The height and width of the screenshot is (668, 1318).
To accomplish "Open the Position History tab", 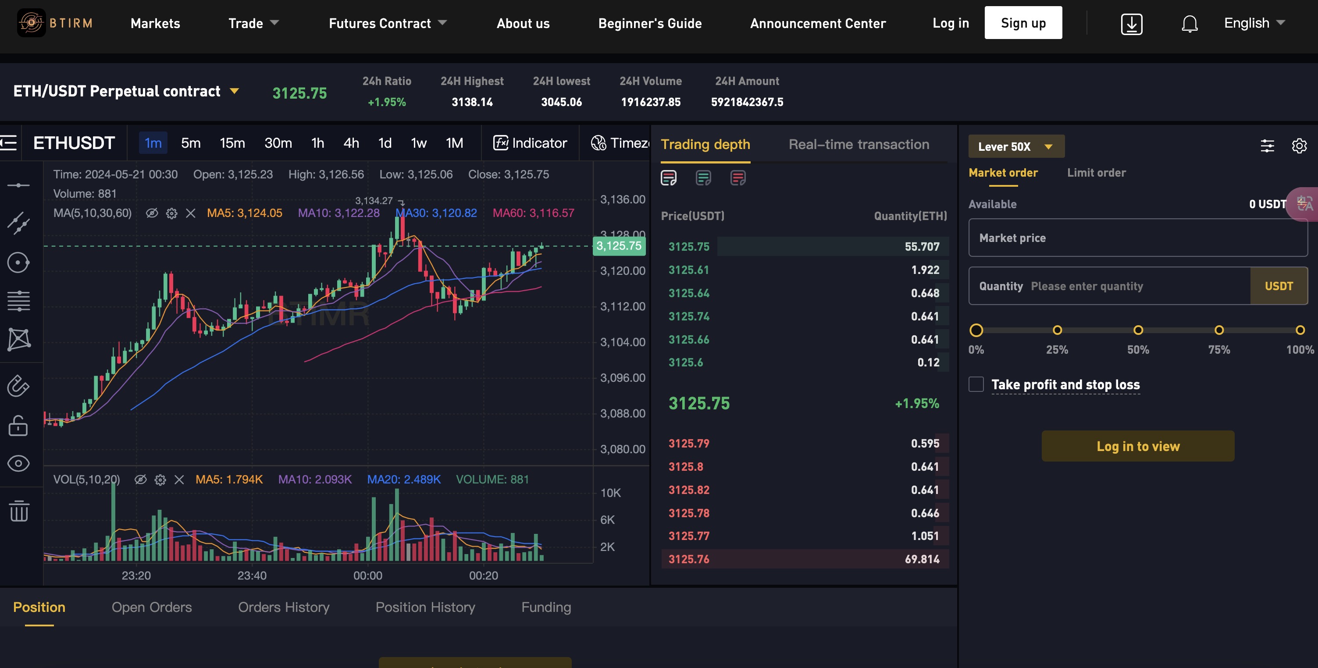I will click(425, 607).
